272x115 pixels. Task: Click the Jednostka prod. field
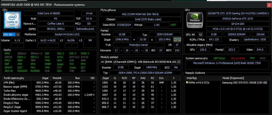(86, 29)
